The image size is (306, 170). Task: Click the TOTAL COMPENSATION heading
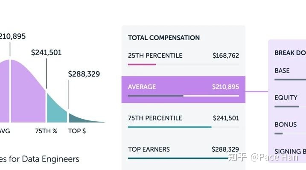click(x=164, y=38)
